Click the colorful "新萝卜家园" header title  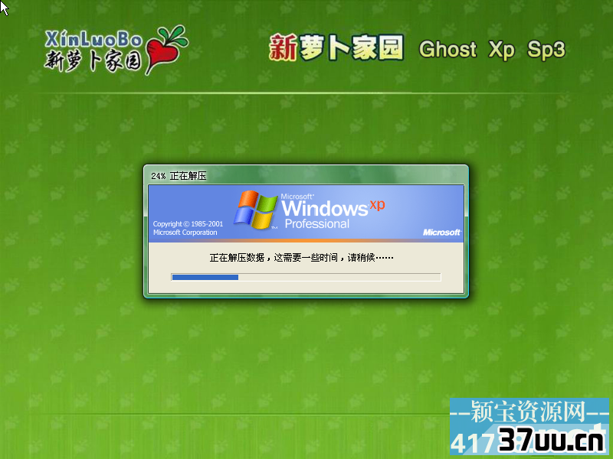tap(336, 48)
